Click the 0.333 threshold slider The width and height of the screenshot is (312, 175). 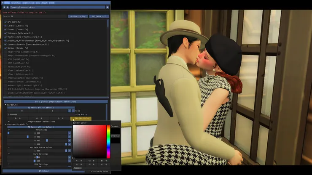tap(38, 137)
